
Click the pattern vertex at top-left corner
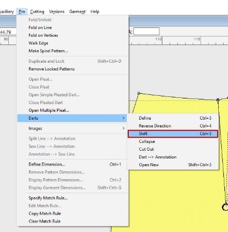(x=139, y=93)
